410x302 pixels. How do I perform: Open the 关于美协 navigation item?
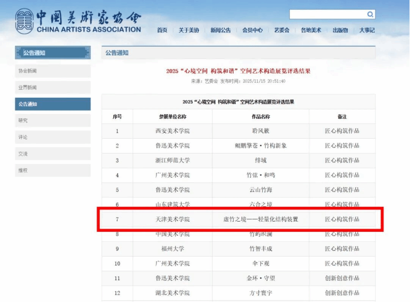tap(189, 31)
